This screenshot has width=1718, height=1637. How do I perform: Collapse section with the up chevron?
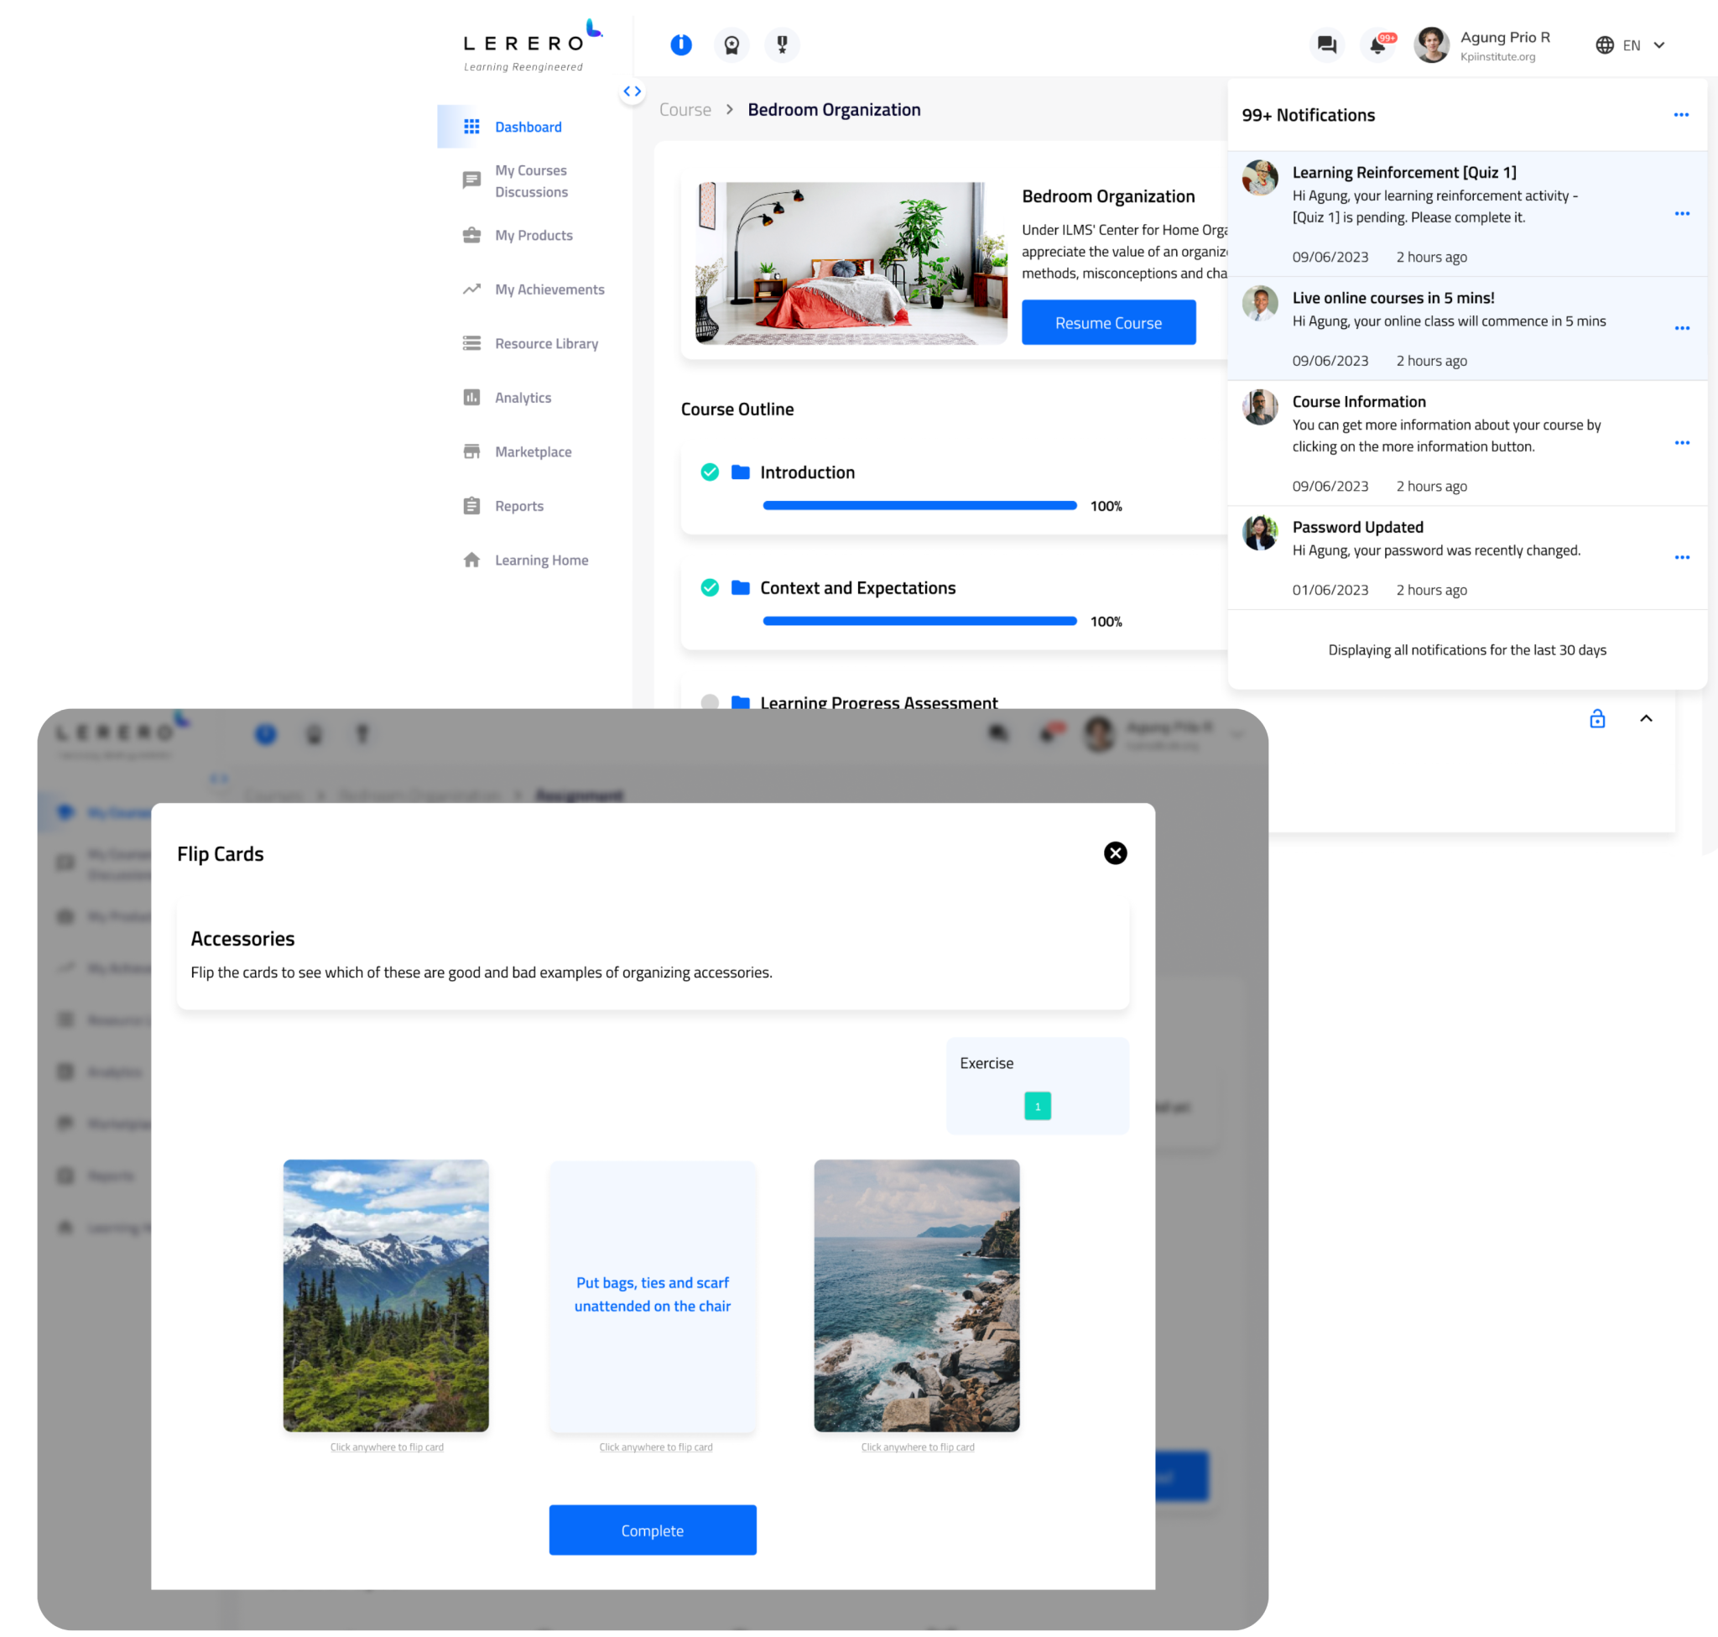(x=1646, y=718)
